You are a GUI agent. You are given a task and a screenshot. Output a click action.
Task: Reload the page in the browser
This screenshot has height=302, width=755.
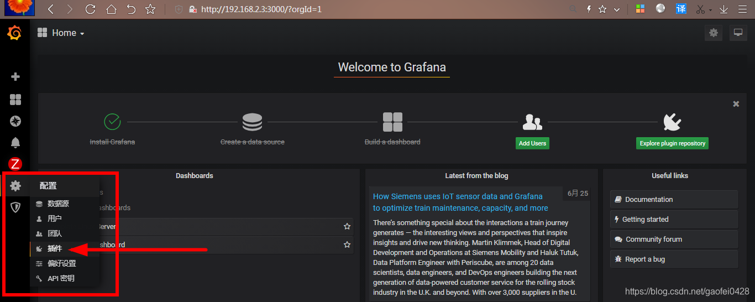coord(91,9)
